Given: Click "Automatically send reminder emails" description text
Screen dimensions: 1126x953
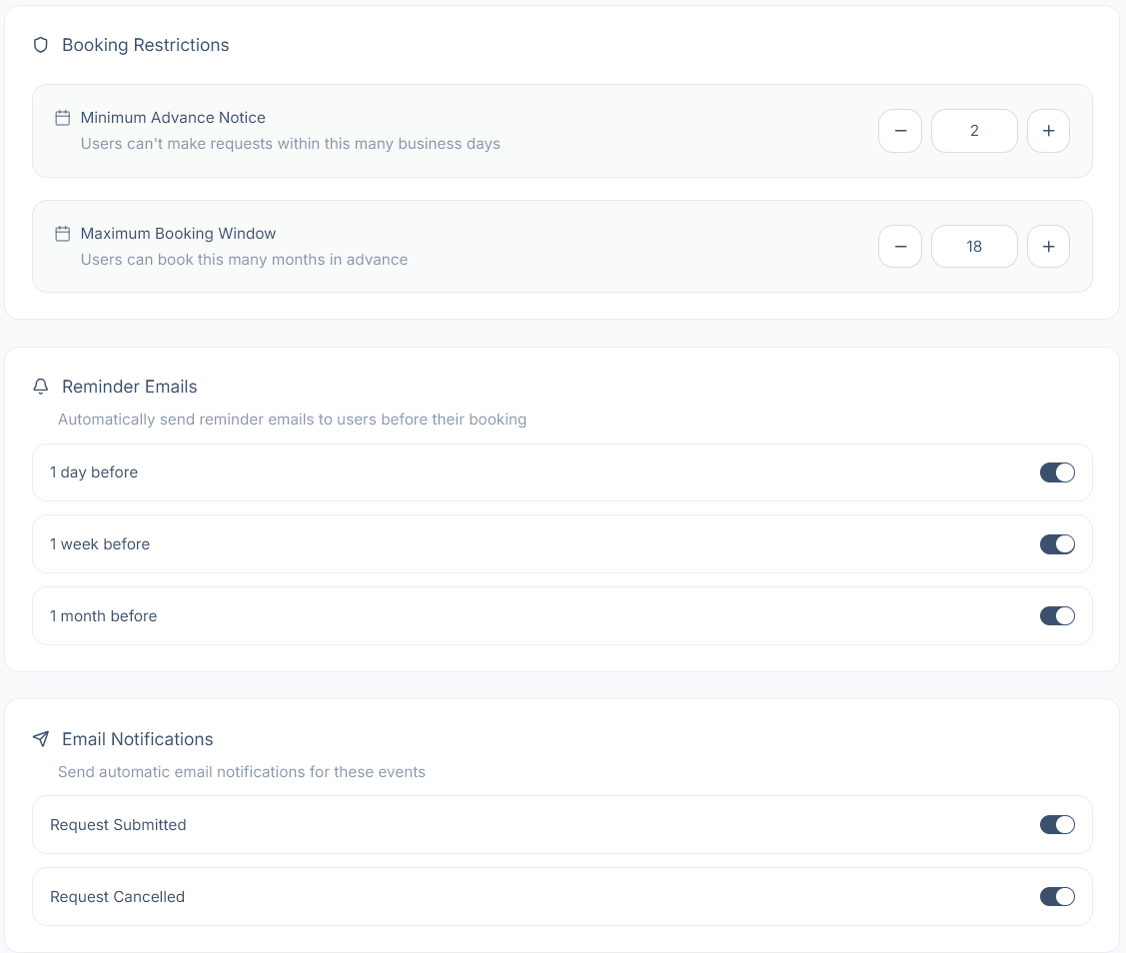Looking at the screenshot, I should coord(293,420).
